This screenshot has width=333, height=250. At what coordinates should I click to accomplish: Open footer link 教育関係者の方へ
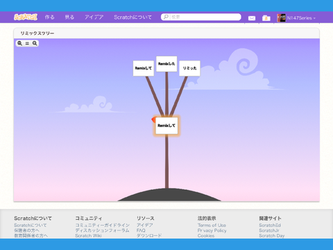31,235
